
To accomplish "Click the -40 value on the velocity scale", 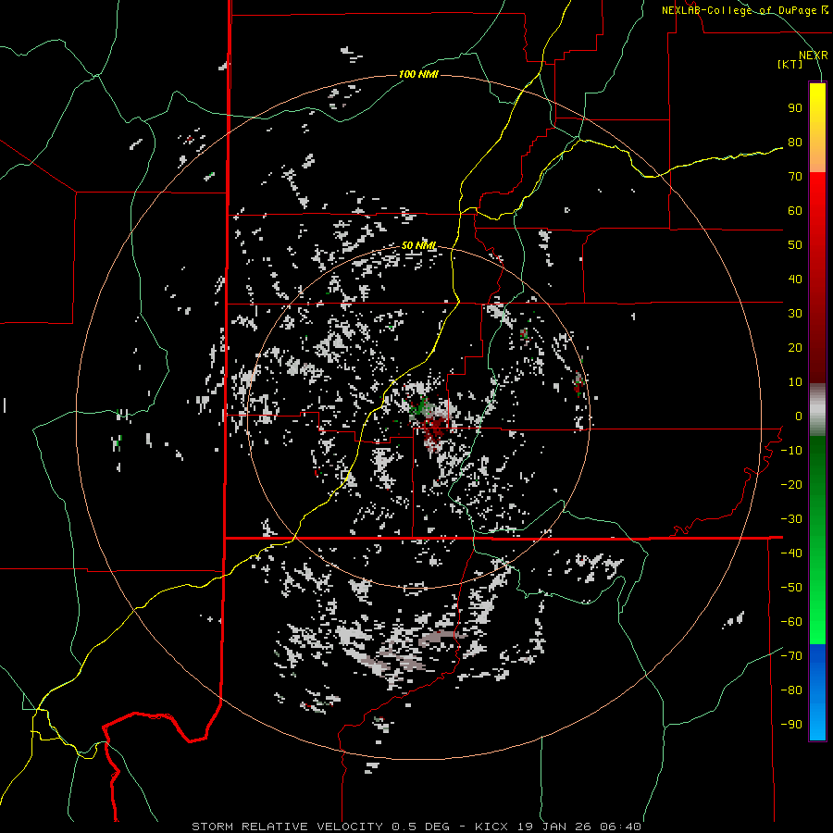I will click(x=791, y=553).
